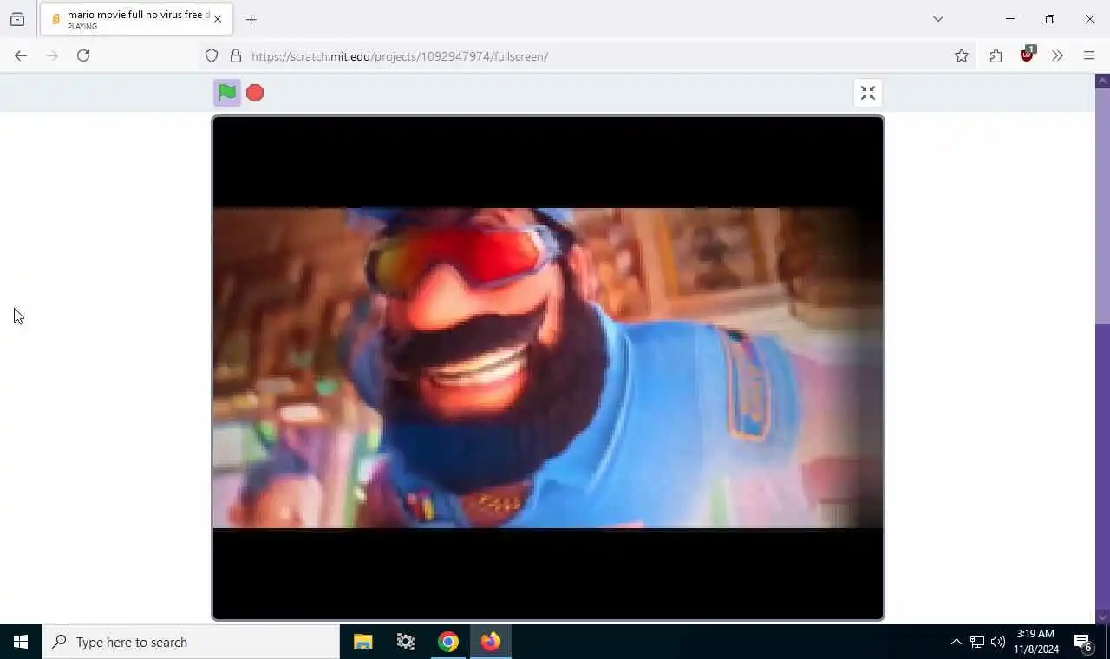Click the Scratch project stage video
The width and height of the screenshot is (1110, 659).
click(548, 368)
